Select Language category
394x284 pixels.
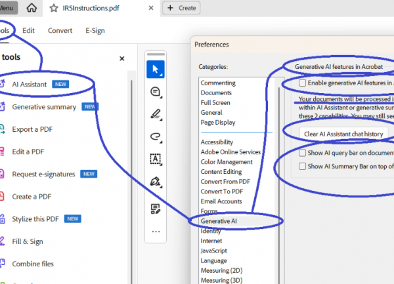[213, 260]
